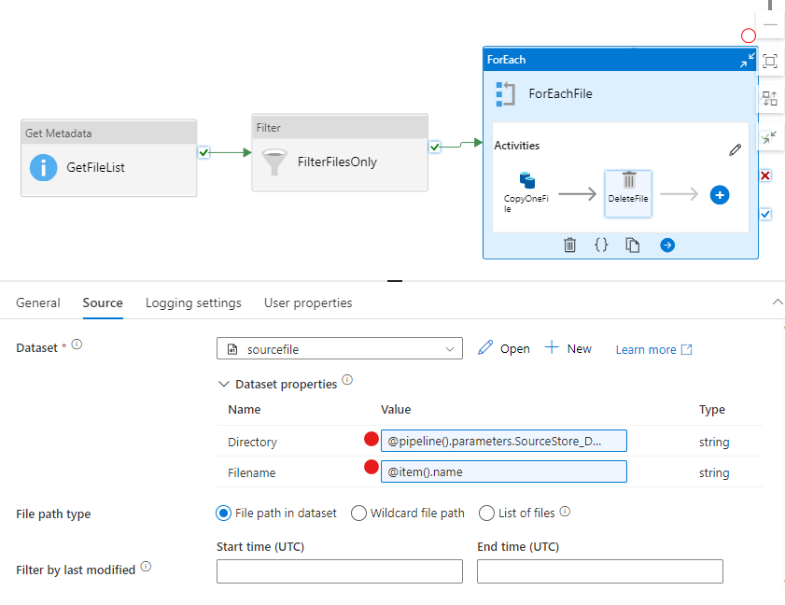The image size is (785, 605).
Task: Open the User properties tab
Action: pyautogui.click(x=307, y=302)
